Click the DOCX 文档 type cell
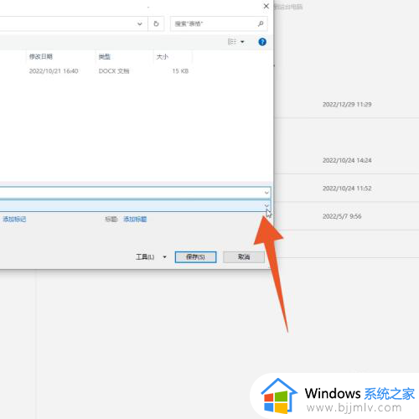Viewport: 419px width, 419px height. pos(114,71)
